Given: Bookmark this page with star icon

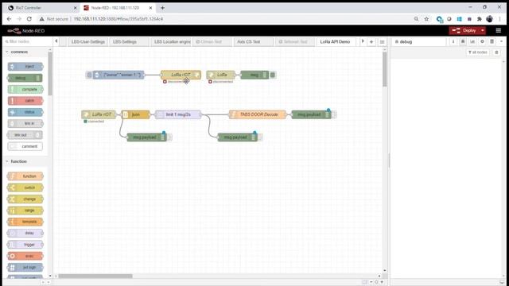Looking at the screenshot, I should tap(426, 19).
